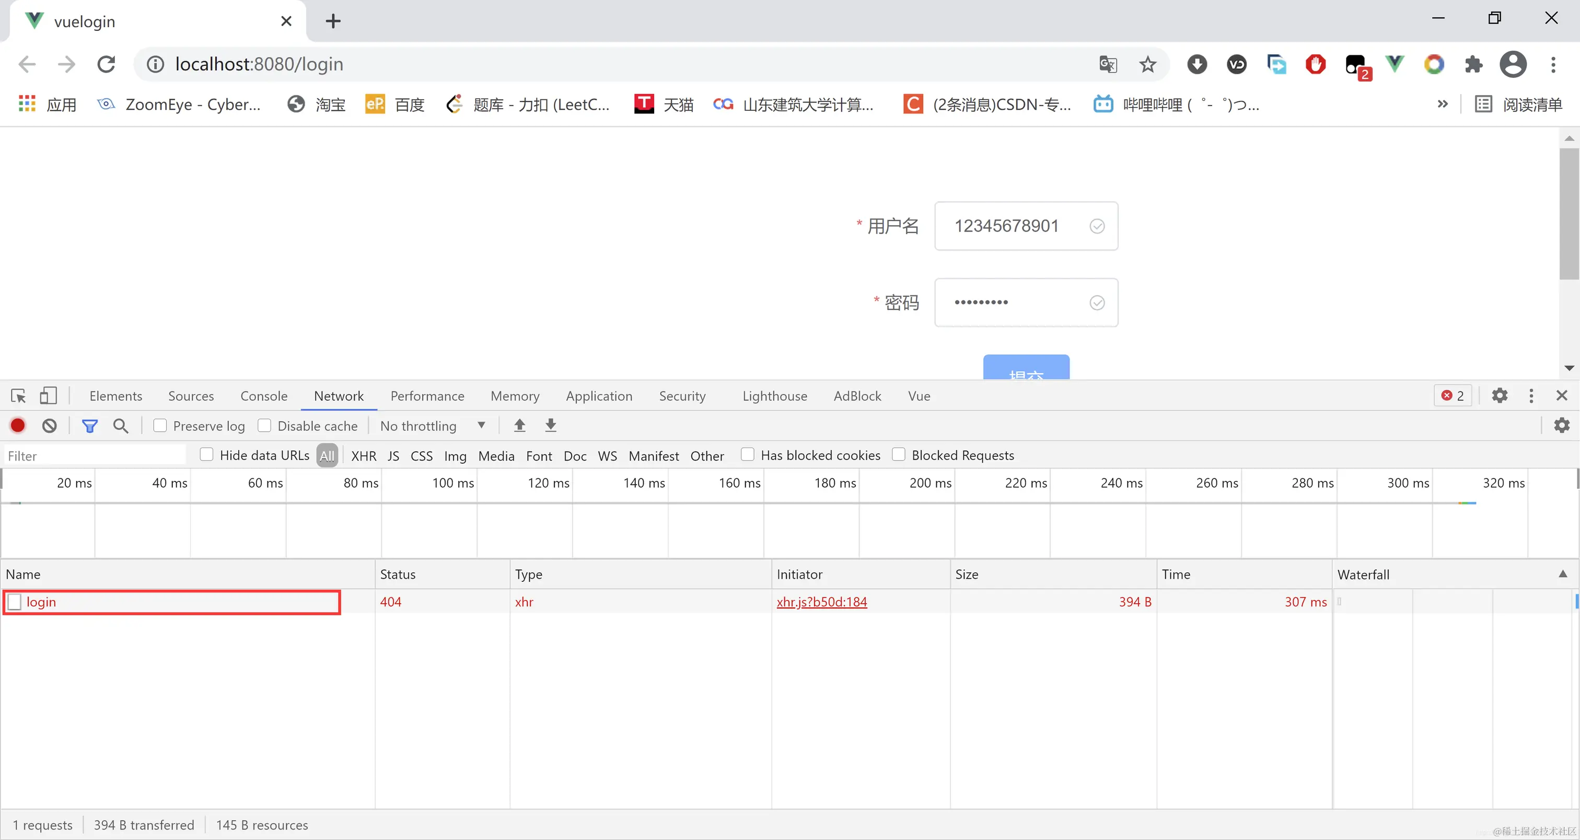Open the 百度 bookmark
Screen dimensions: 1580x840
395,105
